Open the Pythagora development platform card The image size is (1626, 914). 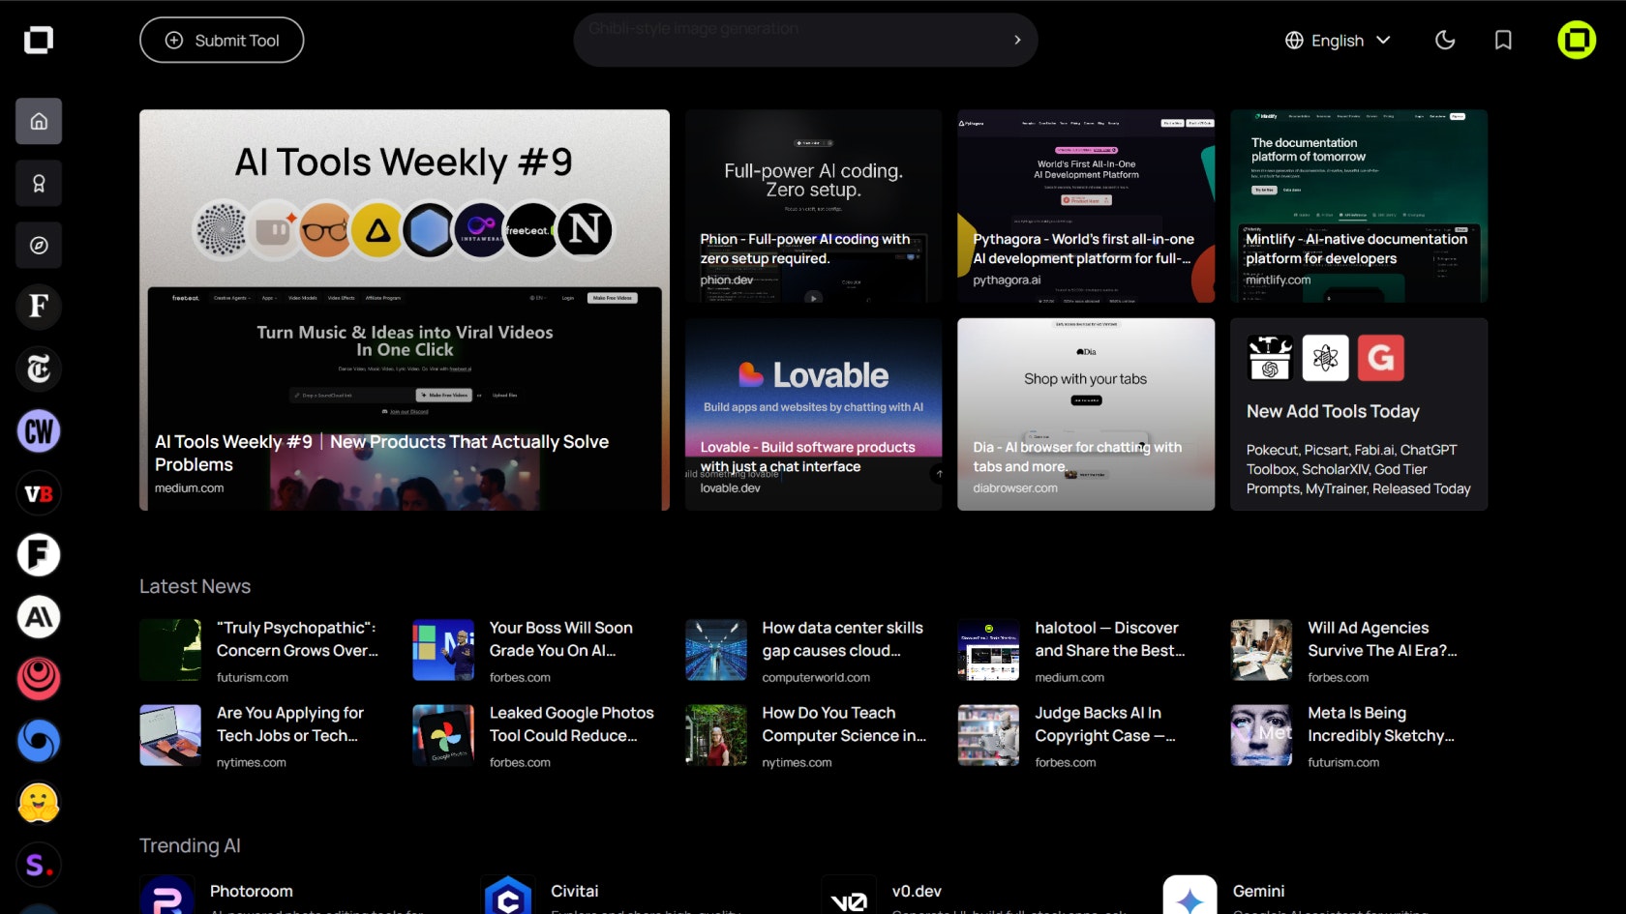pyautogui.click(x=1086, y=206)
